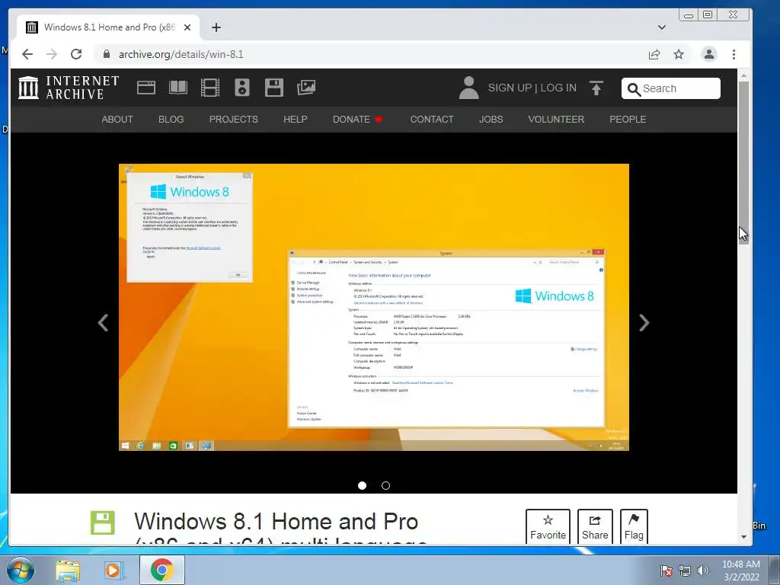
Task: Open Windows Media Player from taskbar
Action: tap(113, 571)
